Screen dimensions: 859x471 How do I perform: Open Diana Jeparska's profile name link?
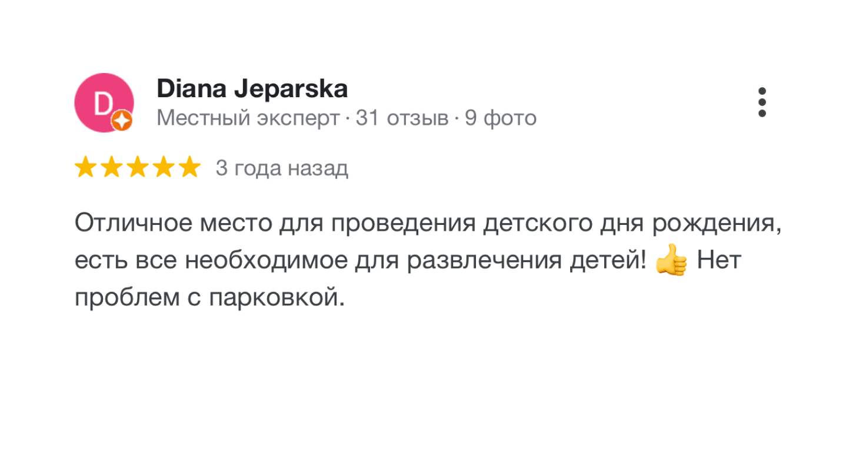[252, 89]
